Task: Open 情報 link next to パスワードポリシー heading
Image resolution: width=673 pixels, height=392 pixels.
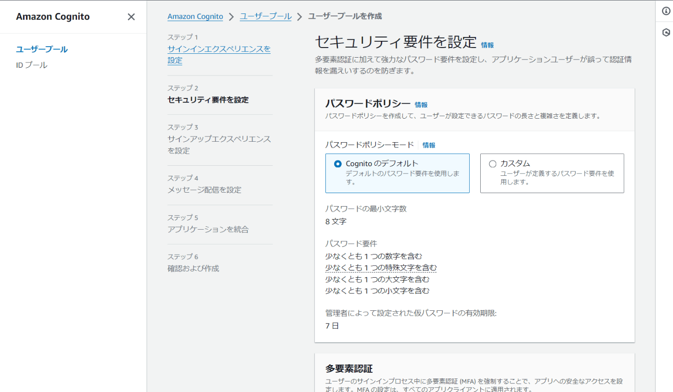Action: pos(421,105)
